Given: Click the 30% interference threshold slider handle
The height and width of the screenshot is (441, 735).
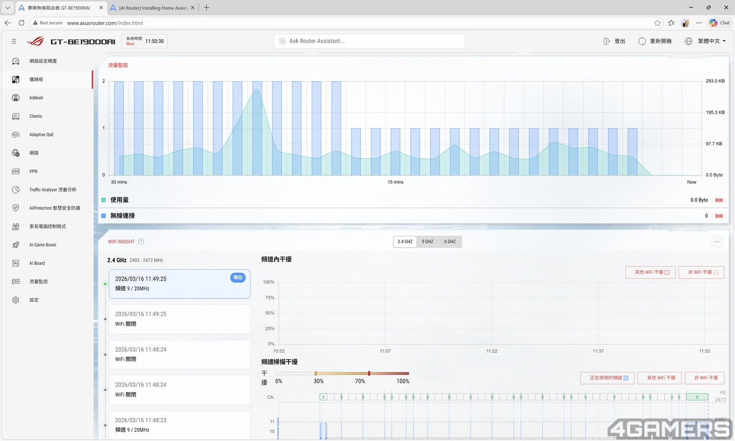Looking at the screenshot, I should click(x=316, y=373).
